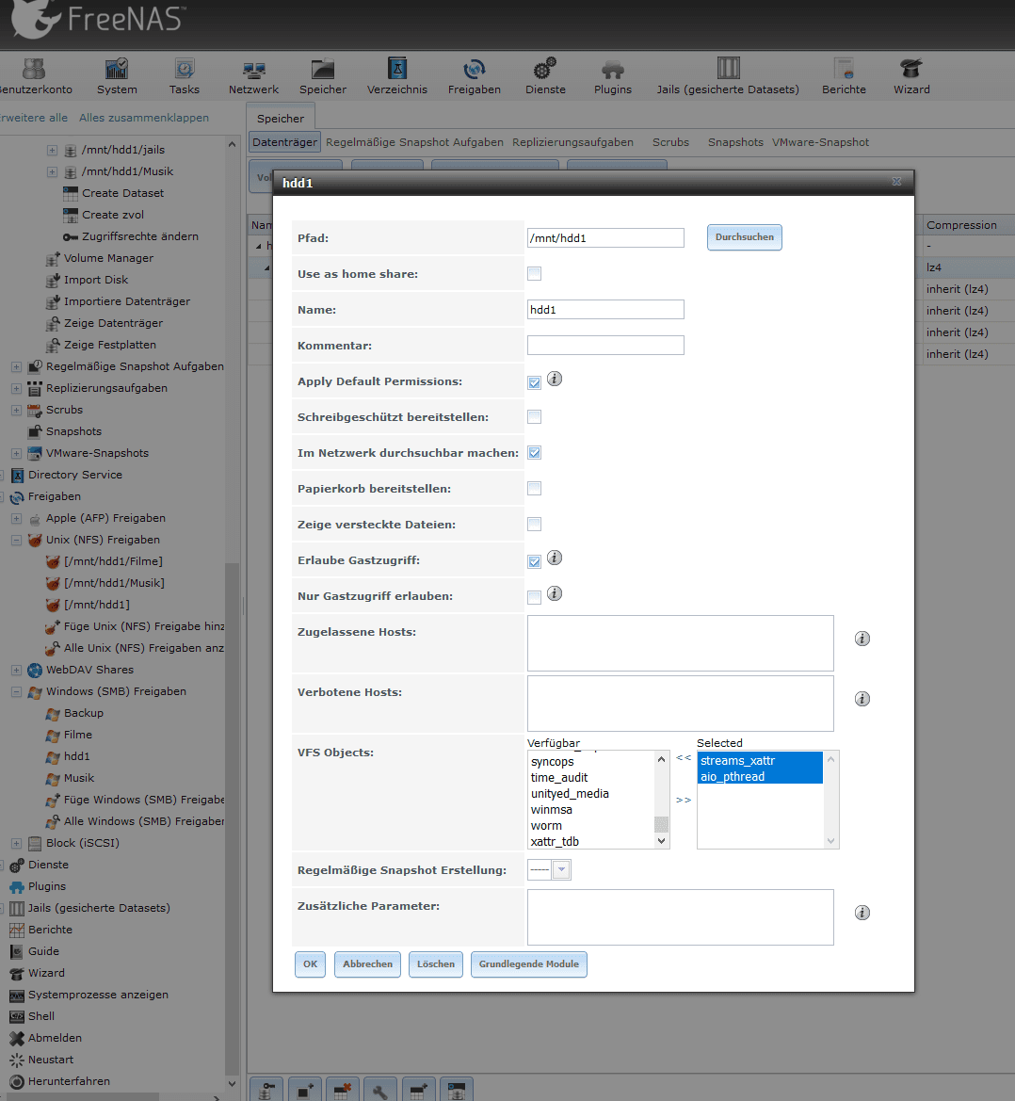Uncheck Im Netzwerk durchsuchbar machen

[534, 453]
